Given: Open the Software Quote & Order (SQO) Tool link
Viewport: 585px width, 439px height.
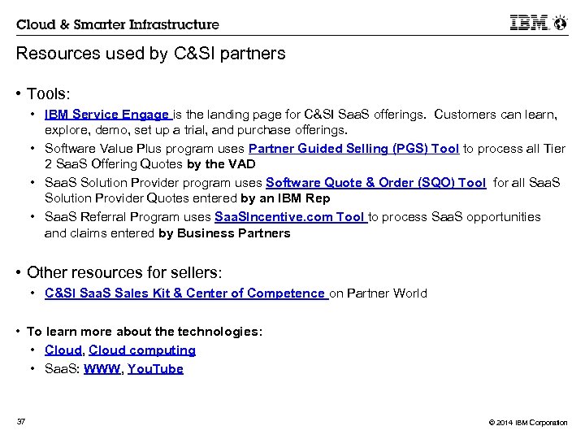Looking at the screenshot, I should click(375, 182).
